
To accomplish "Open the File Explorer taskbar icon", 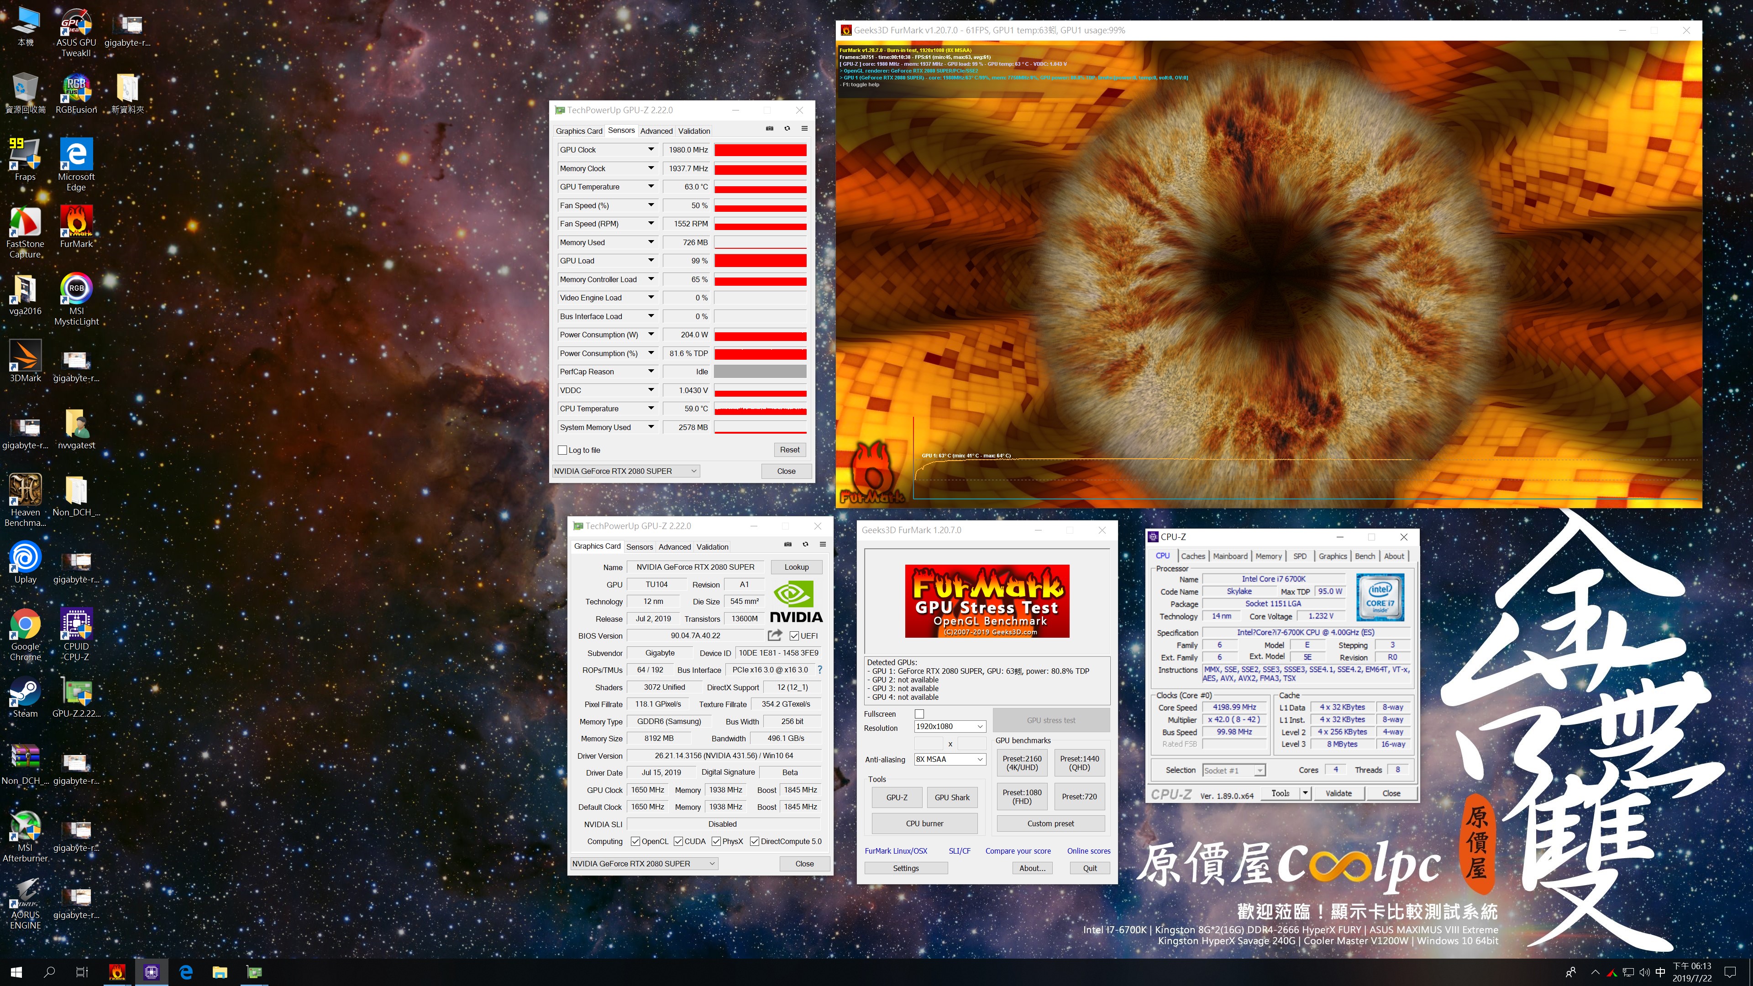I will pos(219,972).
